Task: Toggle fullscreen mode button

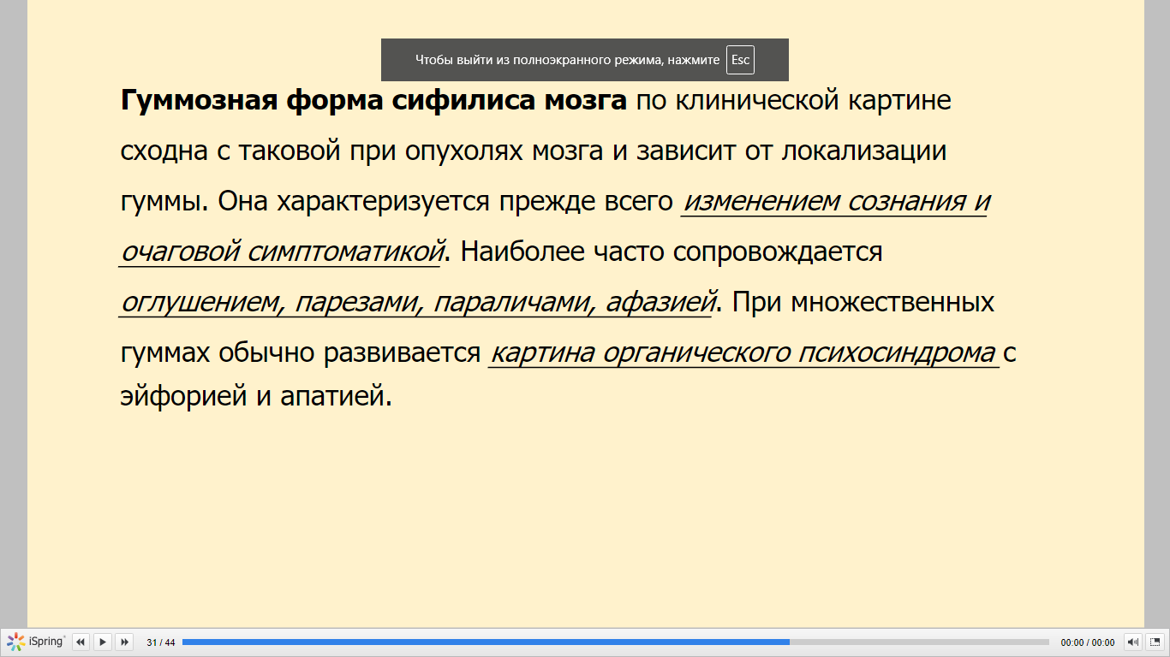Action: coord(1155,642)
